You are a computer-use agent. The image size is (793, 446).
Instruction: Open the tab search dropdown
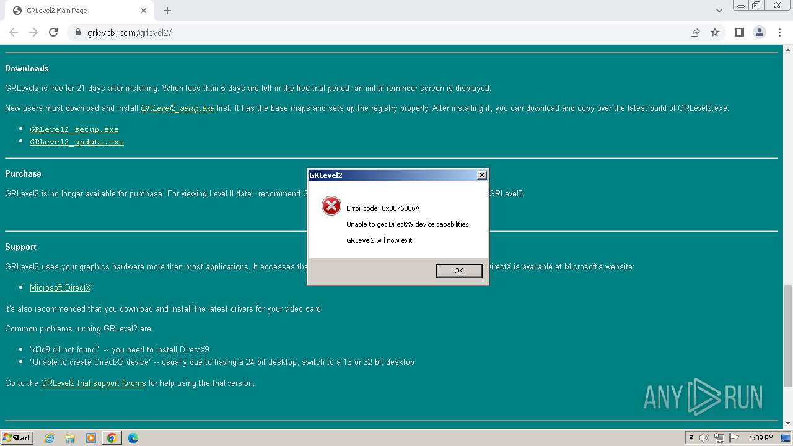point(719,11)
